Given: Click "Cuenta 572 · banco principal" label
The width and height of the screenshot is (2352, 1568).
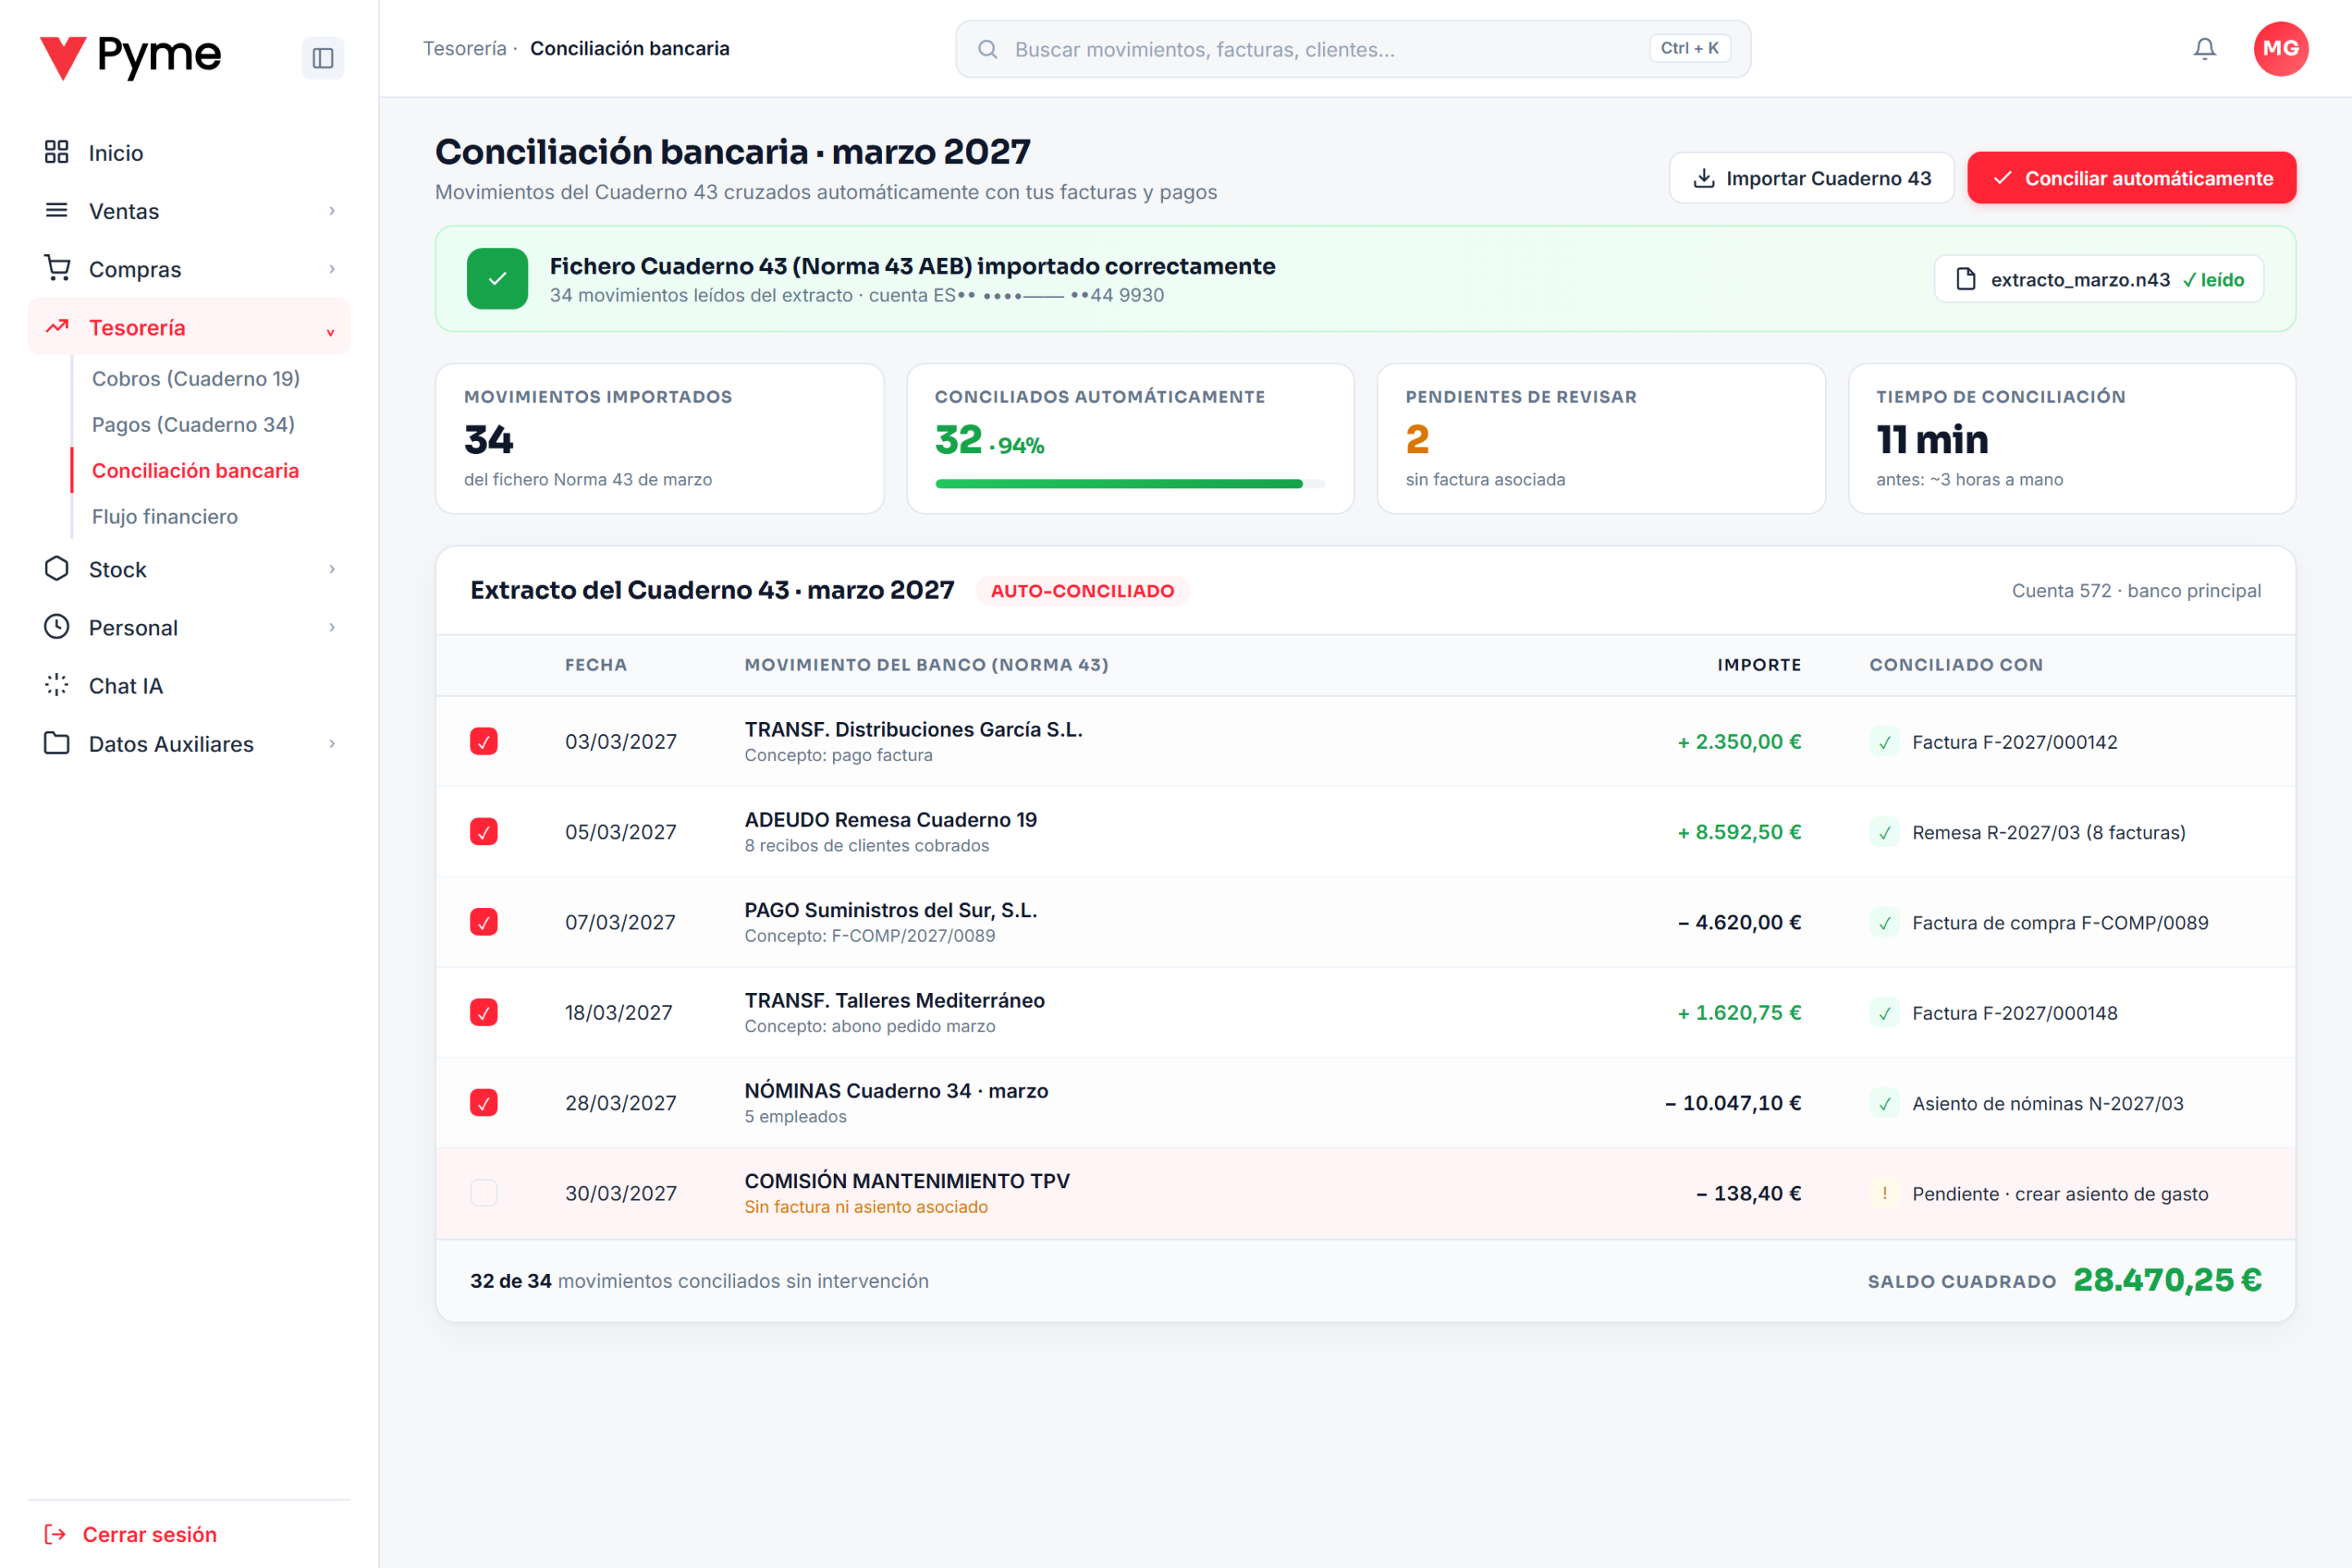Looking at the screenshot, I should (2136, 590).
